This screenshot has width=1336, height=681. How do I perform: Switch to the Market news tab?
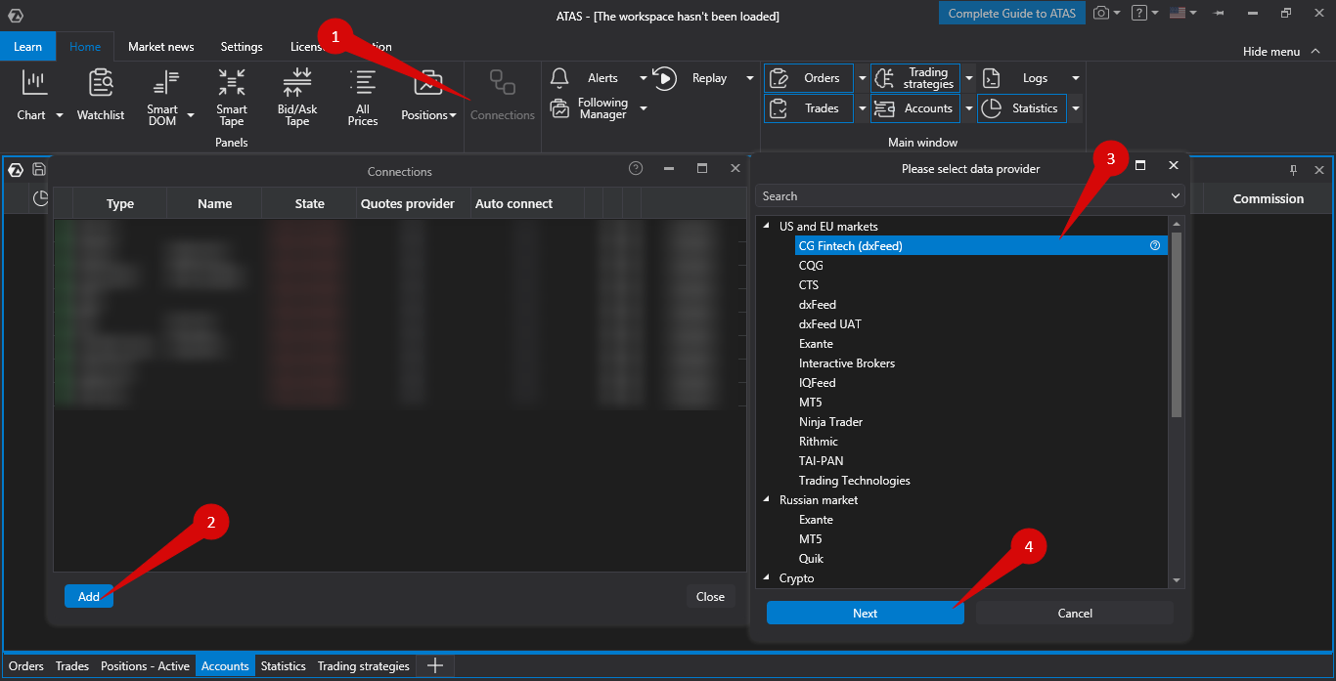(161, 46)
